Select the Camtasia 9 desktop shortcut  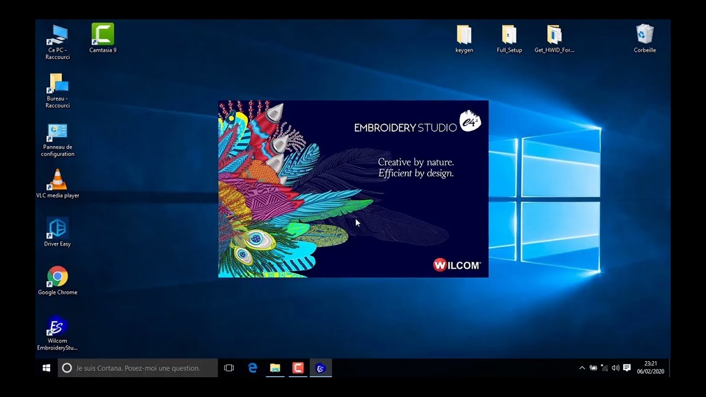(103, 38)
